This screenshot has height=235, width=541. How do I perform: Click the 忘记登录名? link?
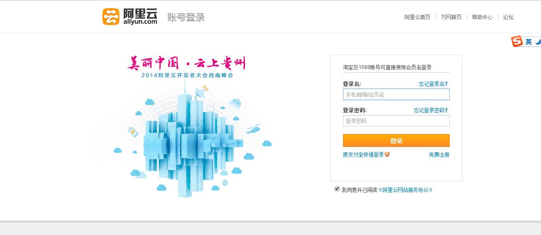click(x=433, y=84)
